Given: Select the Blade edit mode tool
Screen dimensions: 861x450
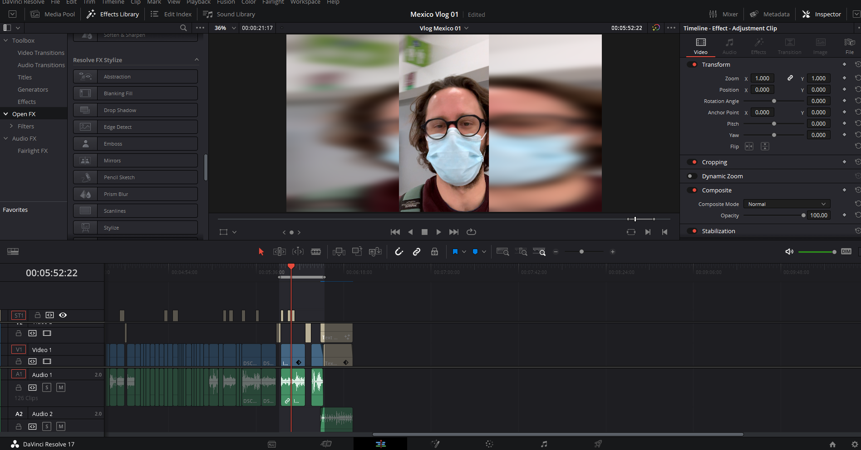Looking at the screenshot, I should tap(316, 252).
